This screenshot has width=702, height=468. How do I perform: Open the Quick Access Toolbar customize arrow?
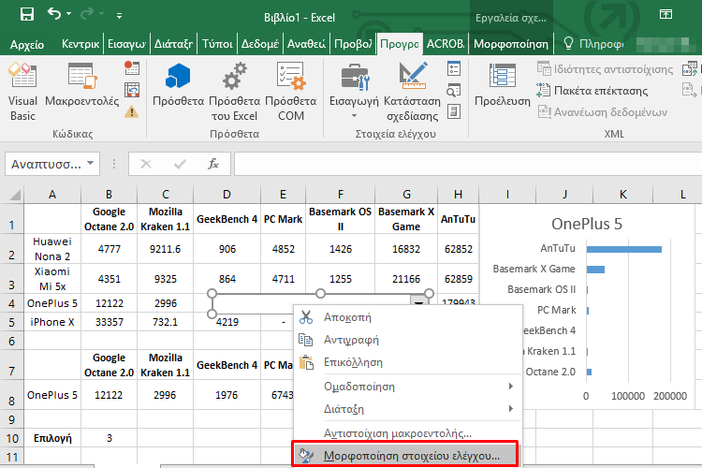pos(119,16)
